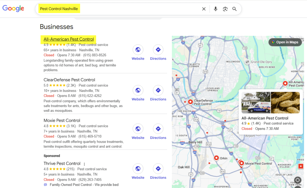Click the magnifying glass search icon
307x188 pixels.
(234, 9)
